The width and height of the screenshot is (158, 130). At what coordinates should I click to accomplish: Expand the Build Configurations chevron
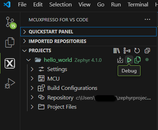32,88
